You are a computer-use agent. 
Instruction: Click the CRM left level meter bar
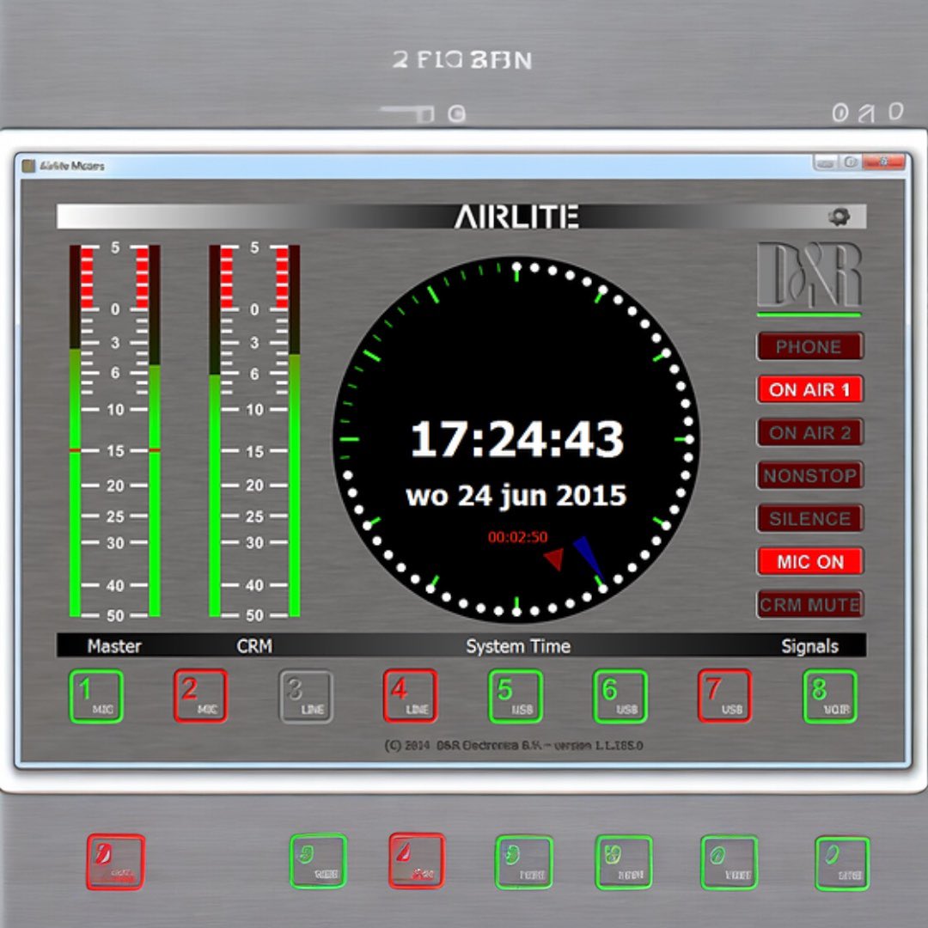tap(215, 430)
